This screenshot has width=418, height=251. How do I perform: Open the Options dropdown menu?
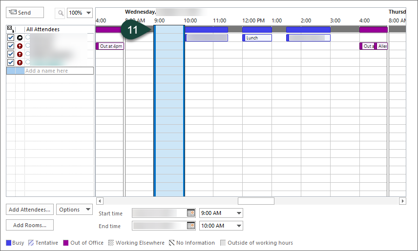(x=74, y=210)
